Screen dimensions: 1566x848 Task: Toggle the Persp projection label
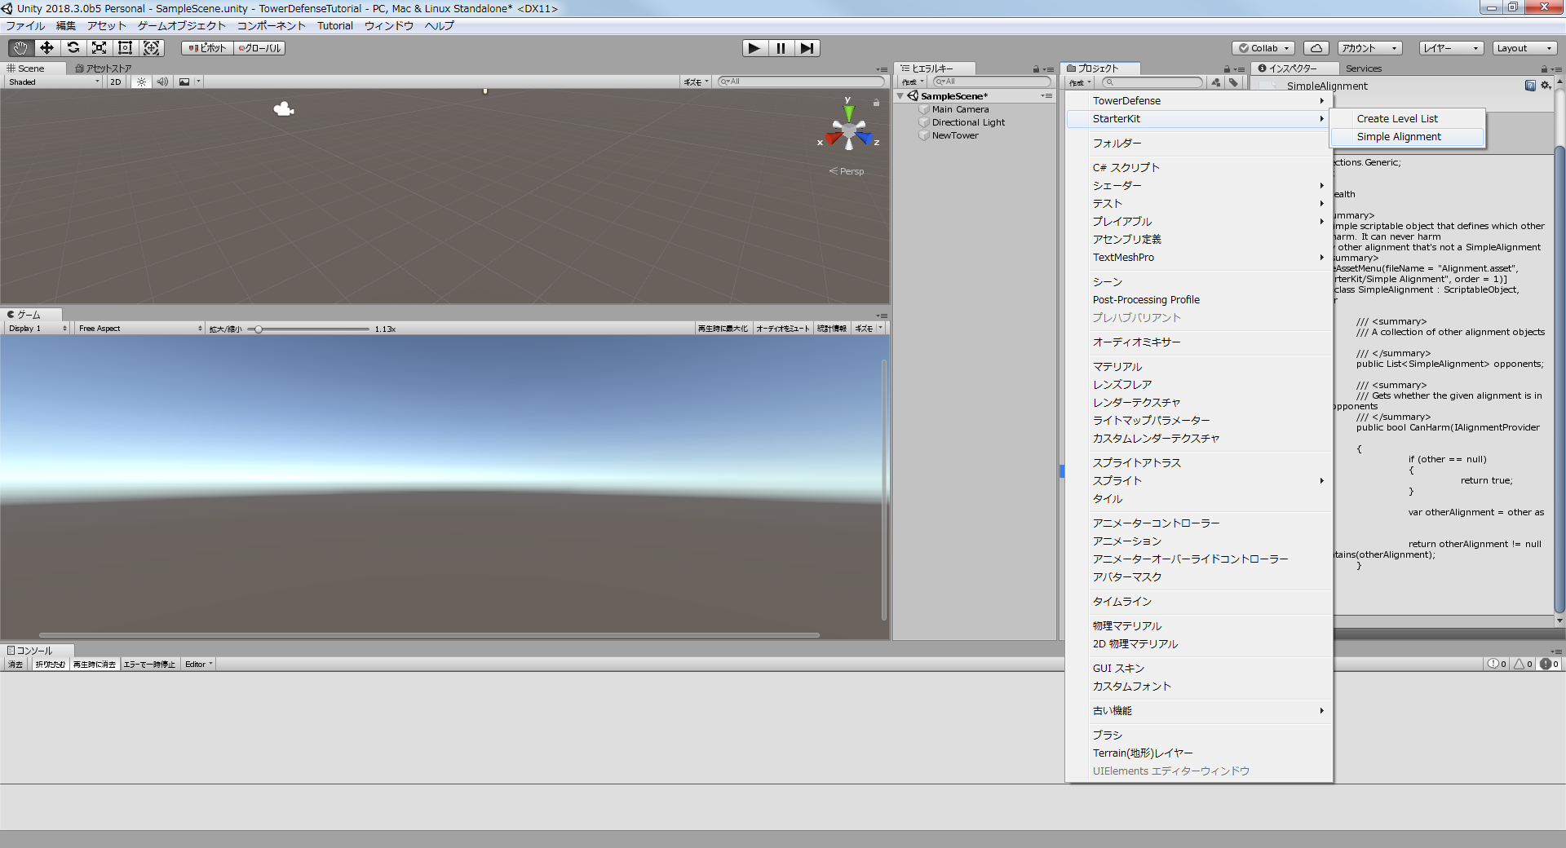pos(847,171)
